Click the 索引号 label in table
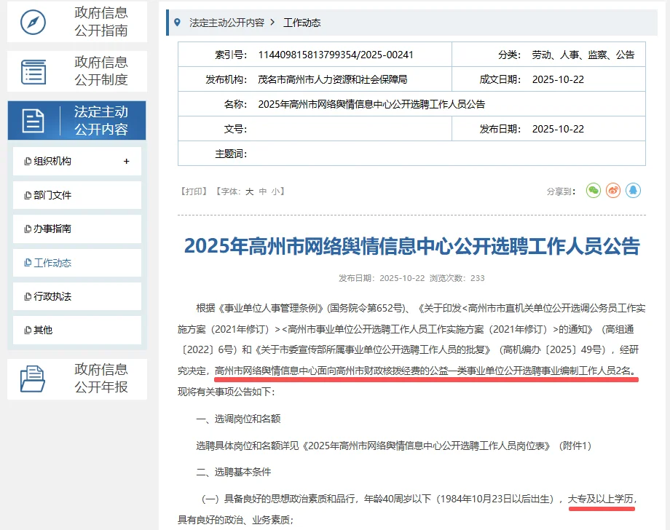The image size is (670, 530). point(231,55)
